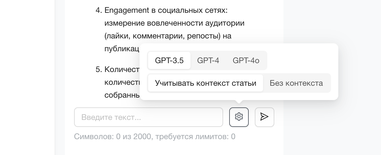381x155 pixels.
Task: Click the truncated "Количест" heading of item 5
Action: tap(122, 70)
